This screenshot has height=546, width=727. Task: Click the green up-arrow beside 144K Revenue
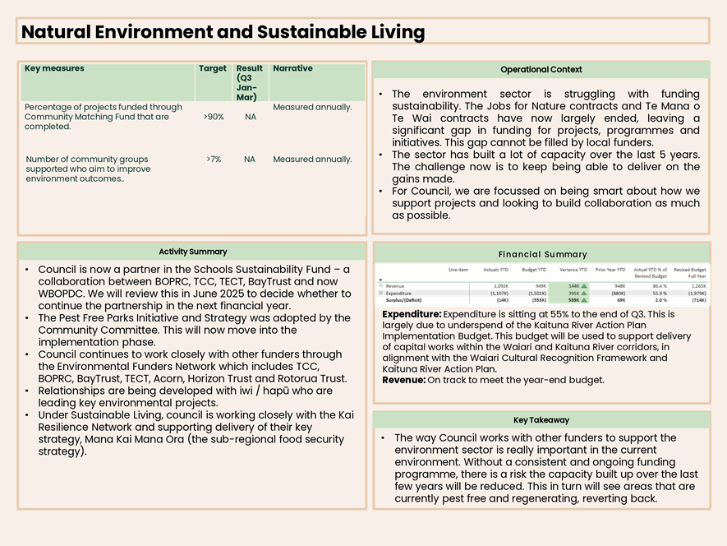point(584,286)
